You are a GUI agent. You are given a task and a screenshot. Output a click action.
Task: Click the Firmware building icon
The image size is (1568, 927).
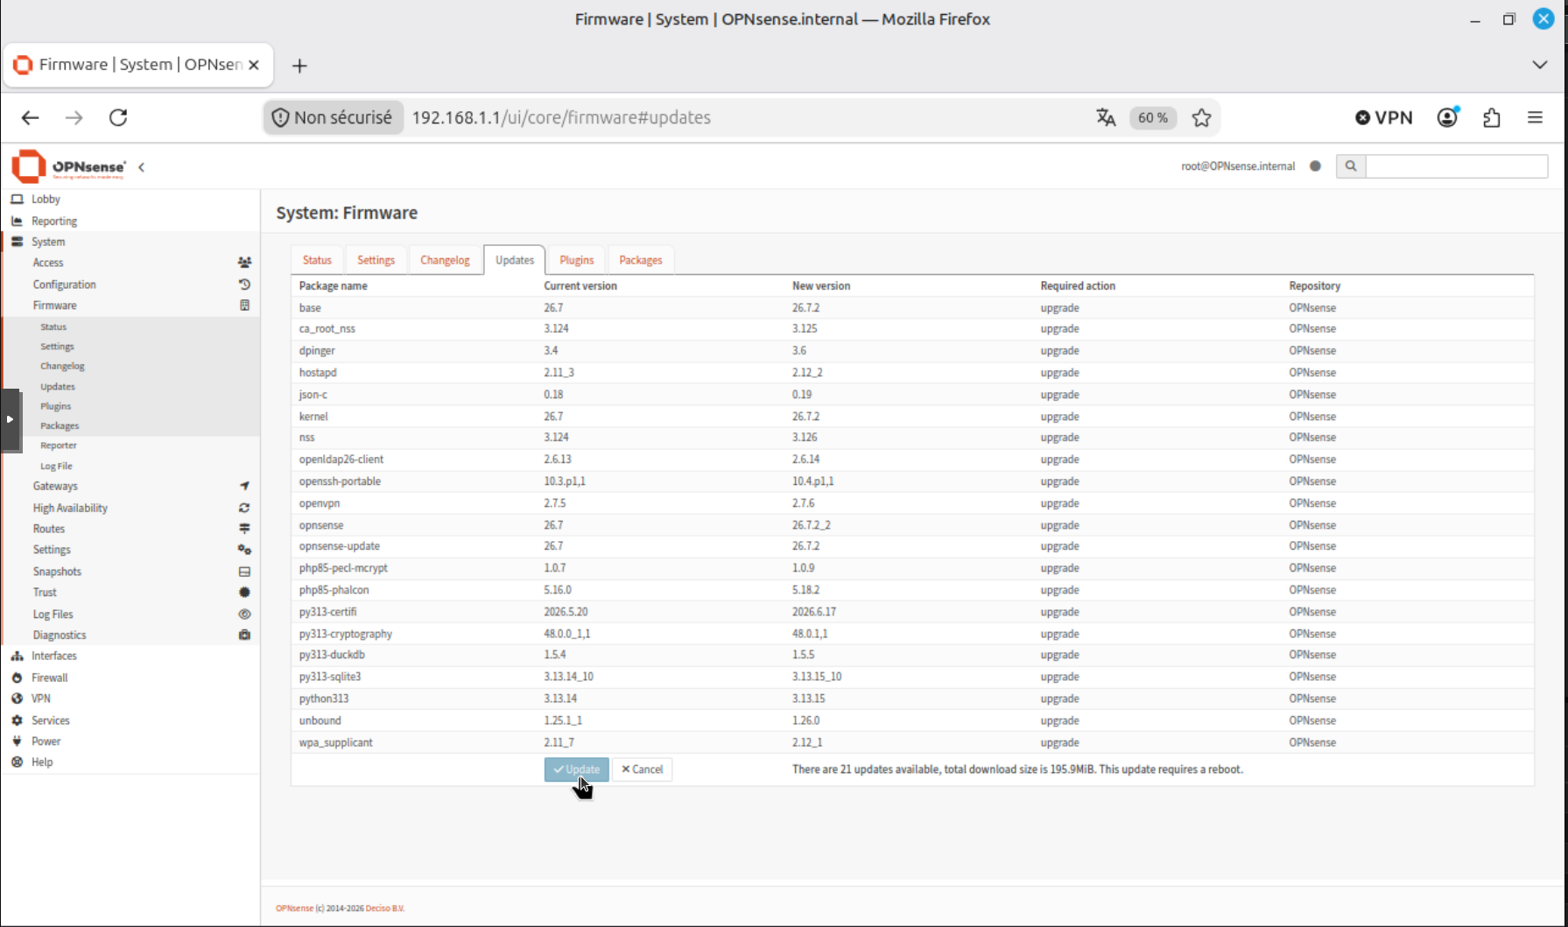pos(244,305)
